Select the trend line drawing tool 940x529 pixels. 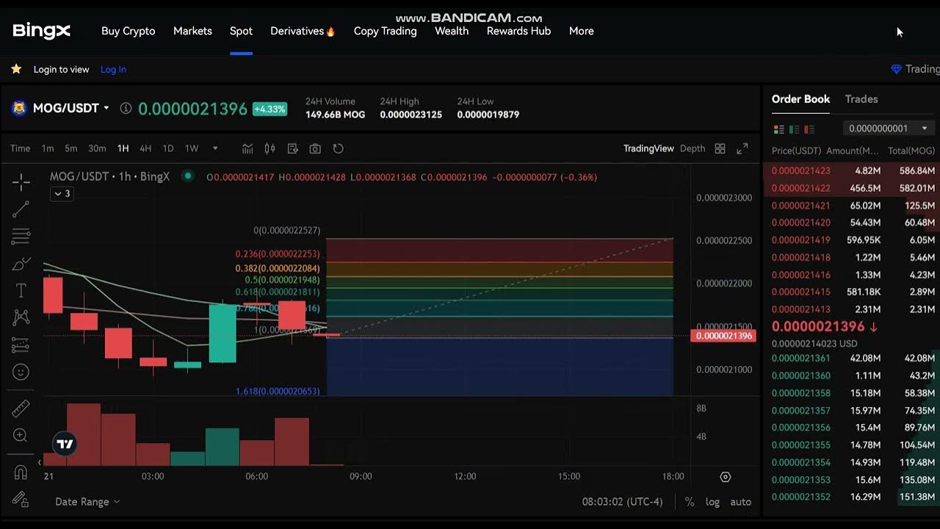point(21,209)
